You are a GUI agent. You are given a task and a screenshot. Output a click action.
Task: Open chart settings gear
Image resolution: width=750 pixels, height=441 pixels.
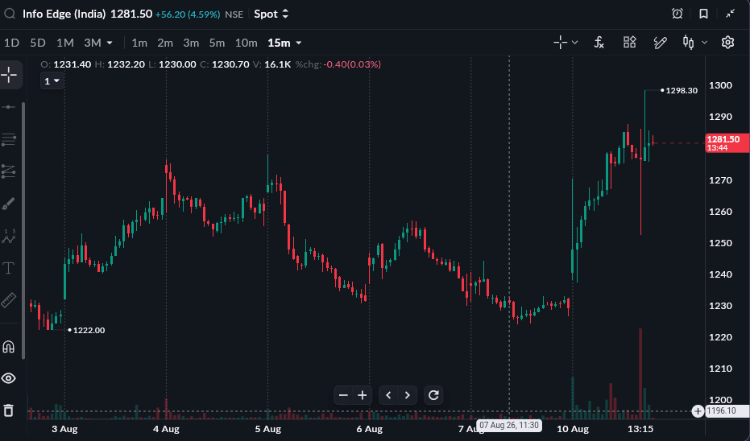tap(727, 43)
